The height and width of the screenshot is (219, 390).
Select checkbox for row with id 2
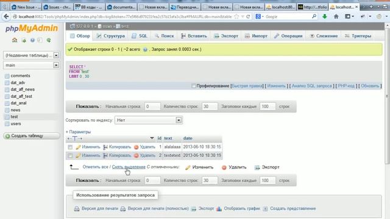pyautogui.click(x=70, y=156)
